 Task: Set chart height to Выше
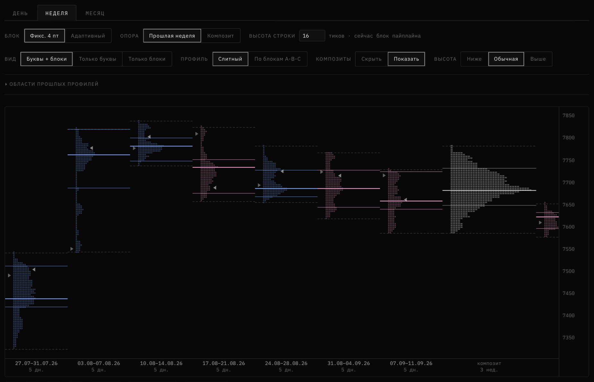coord(538,59)
